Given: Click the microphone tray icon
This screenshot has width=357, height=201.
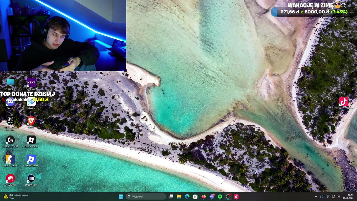Looking at the screenshot, I should click(328, 197).
